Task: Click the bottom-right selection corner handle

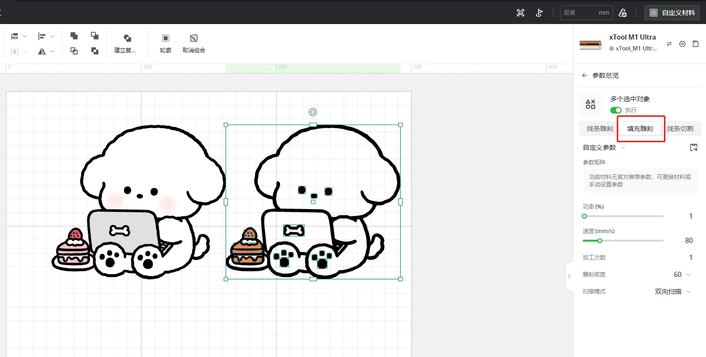Action: click(x=400, y=279)
